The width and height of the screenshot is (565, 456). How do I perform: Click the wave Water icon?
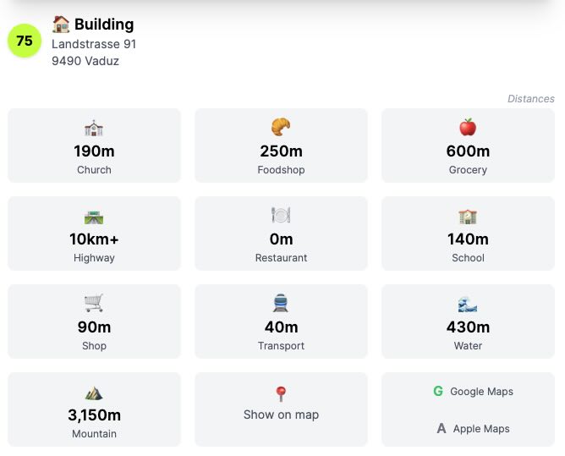[x=468, y=304]
